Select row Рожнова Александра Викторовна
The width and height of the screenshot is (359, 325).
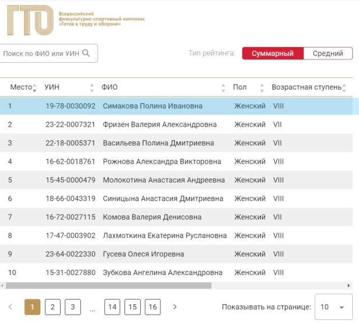pyautogui.click(x=176, y=161)
